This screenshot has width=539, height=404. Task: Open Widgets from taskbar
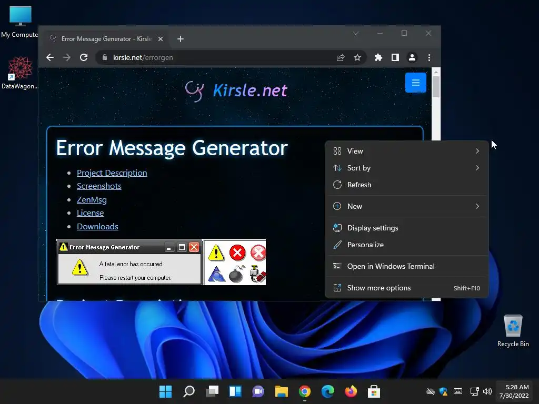[235, 391]
